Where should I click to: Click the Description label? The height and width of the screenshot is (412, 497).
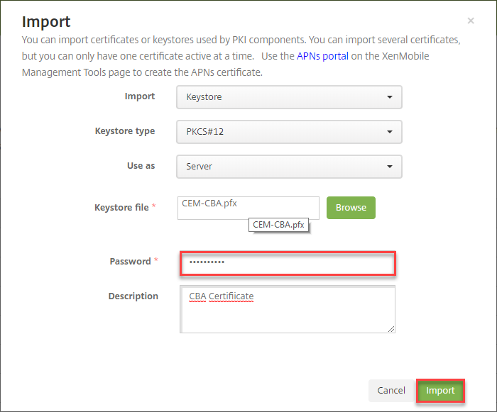(133, 296)
